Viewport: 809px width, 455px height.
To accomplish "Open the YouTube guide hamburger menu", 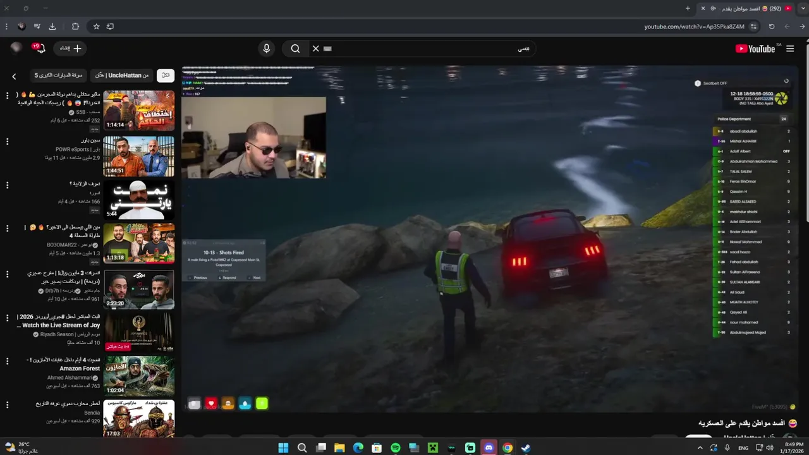I will point(790,49).
